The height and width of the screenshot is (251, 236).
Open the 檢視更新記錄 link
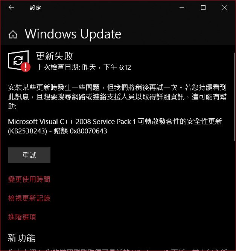click(x=29, y=198)
